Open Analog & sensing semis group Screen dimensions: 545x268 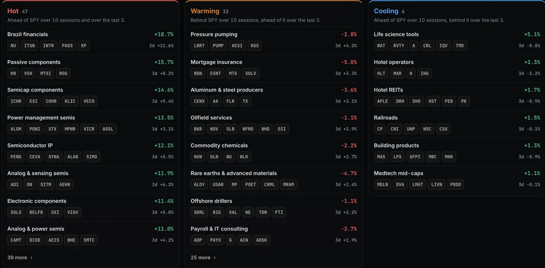coord(38,173)
